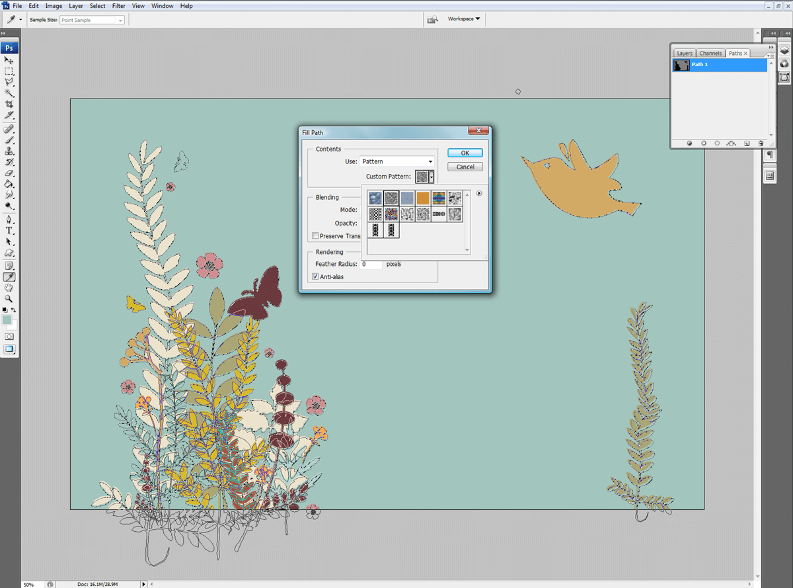Click fill path with foreground color icon
793x588 pixels.
689,143
